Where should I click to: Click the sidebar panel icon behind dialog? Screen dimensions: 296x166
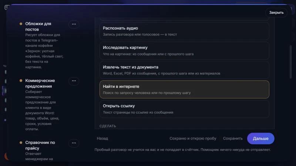6,7
